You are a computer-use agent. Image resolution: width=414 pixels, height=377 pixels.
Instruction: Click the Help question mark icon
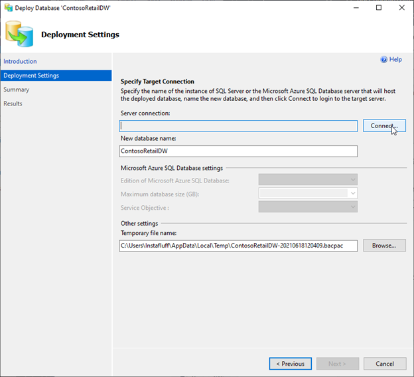[x=383, y=60]
